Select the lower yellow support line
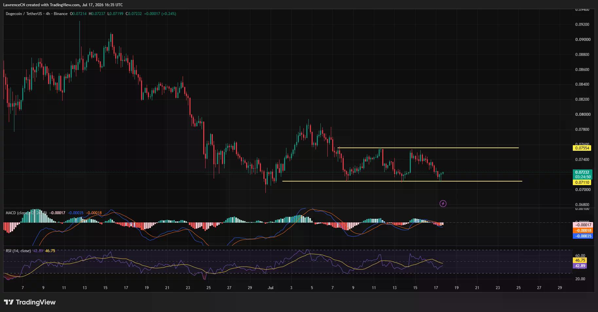598x312 pixels. pyautogui.click(x=402, y=181)
